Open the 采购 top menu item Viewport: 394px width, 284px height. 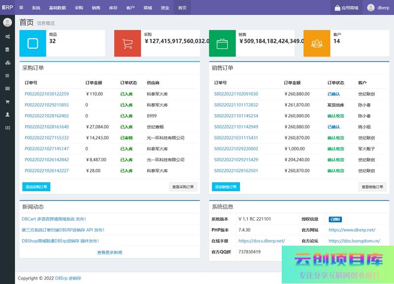click(x=79, y=8)
